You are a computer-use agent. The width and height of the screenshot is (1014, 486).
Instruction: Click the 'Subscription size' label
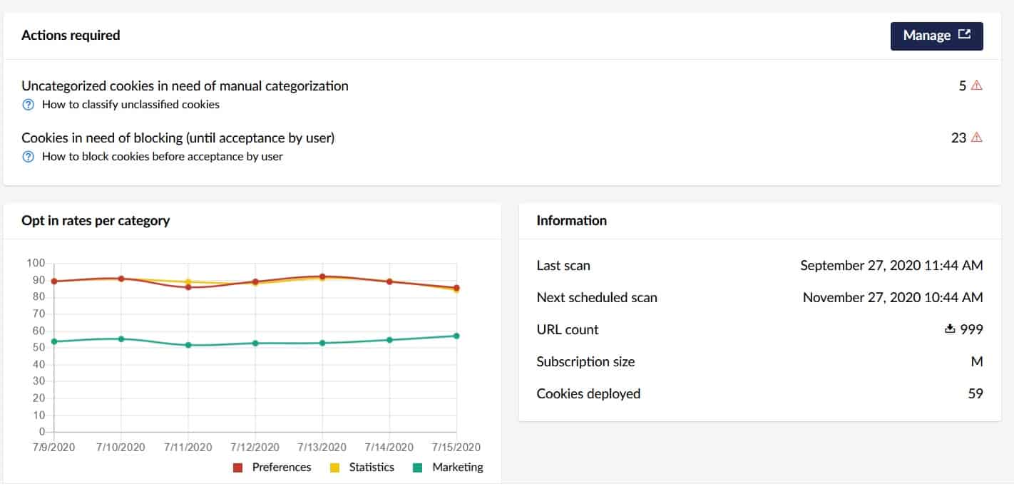585,361
